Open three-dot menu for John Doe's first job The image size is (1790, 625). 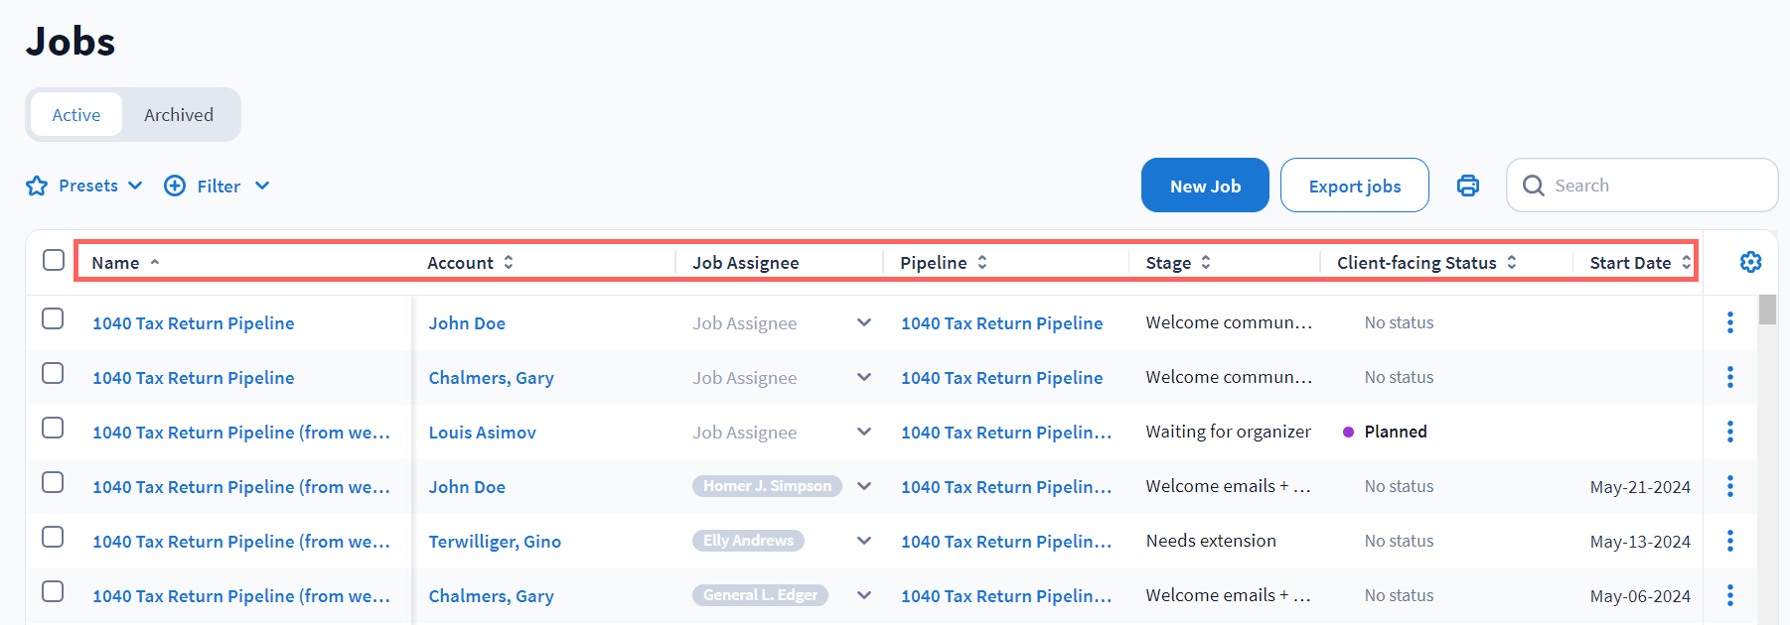[x=1729, y=322]
